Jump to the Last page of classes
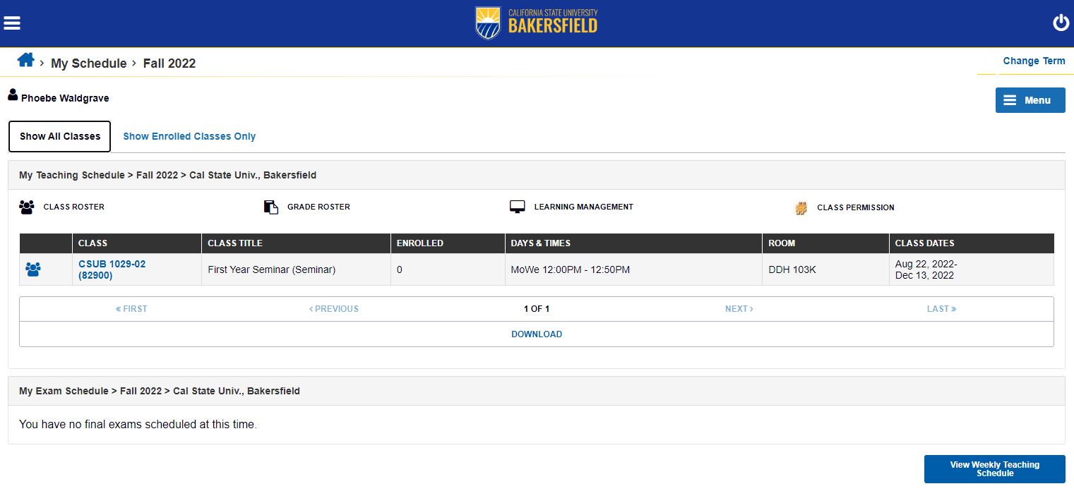This screenshot has width=1074, height=491. [941, 309]
